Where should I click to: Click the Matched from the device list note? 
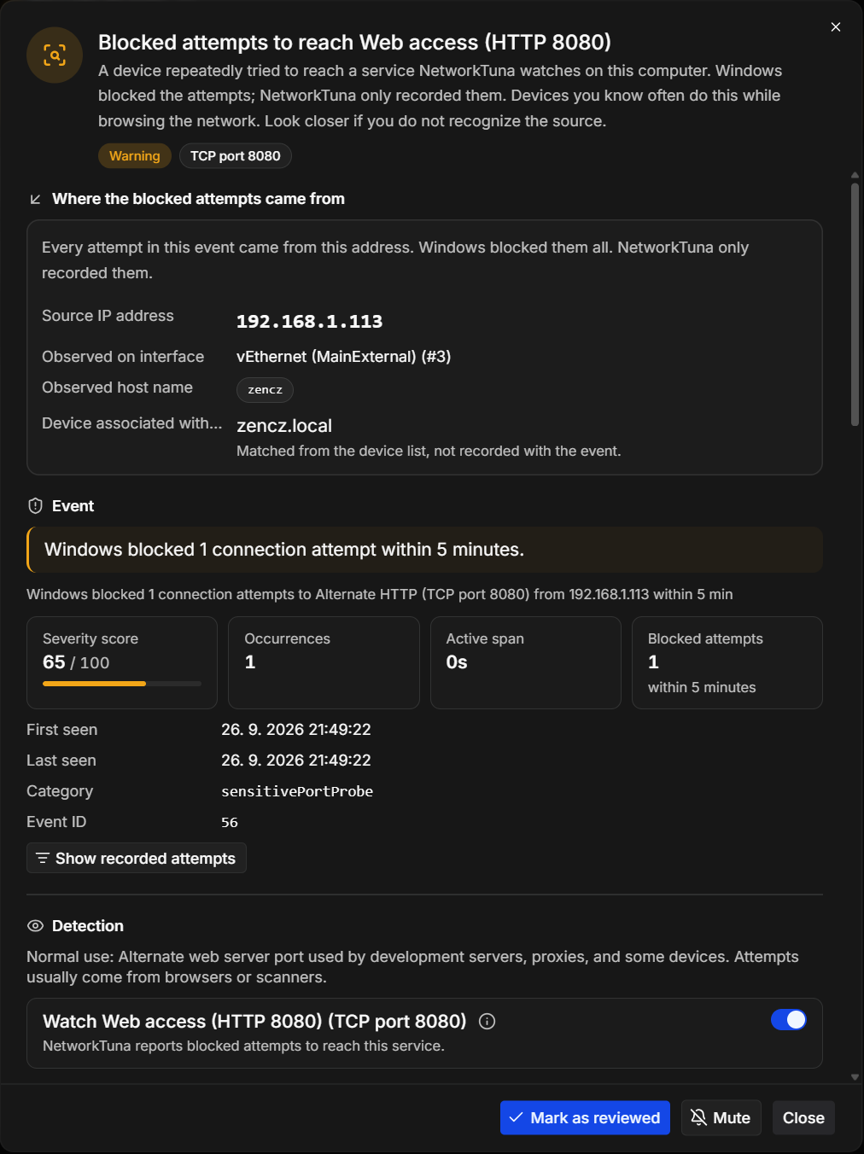pos(429,451)
